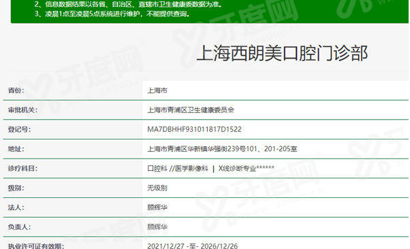Image resolution: width=410 pixels, height=249 pixels.
Task: Select address 上海市青浦区华新镇华强街239号 text
Action: [197, 149]
